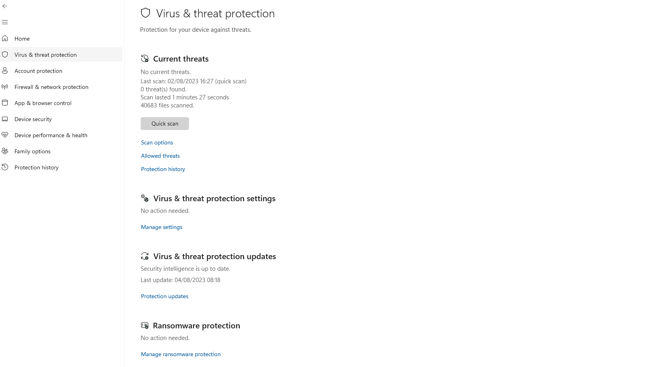The height and width of the screenshot is (367, 646).
Task: Click the Device performance heart icon
Action: pos(5,135)
